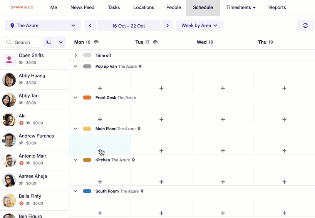This screenshot has width=315, height=218.
Task: Add South Room shift on Monday
Action: coord(100,213)
